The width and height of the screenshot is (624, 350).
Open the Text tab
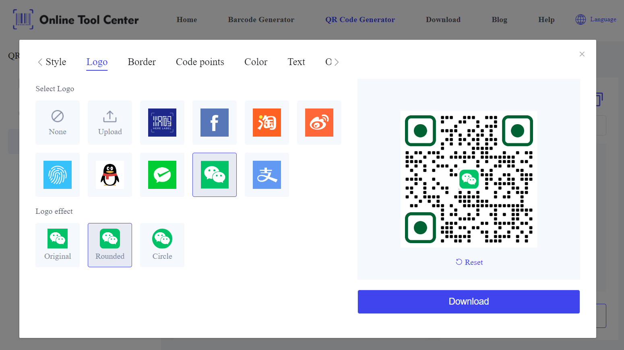click(296, 62)
